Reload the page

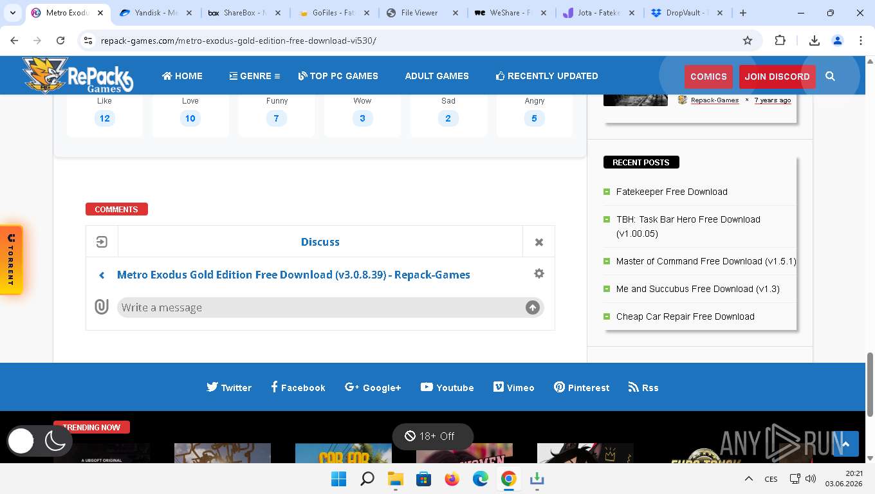[x=60, y=41]
